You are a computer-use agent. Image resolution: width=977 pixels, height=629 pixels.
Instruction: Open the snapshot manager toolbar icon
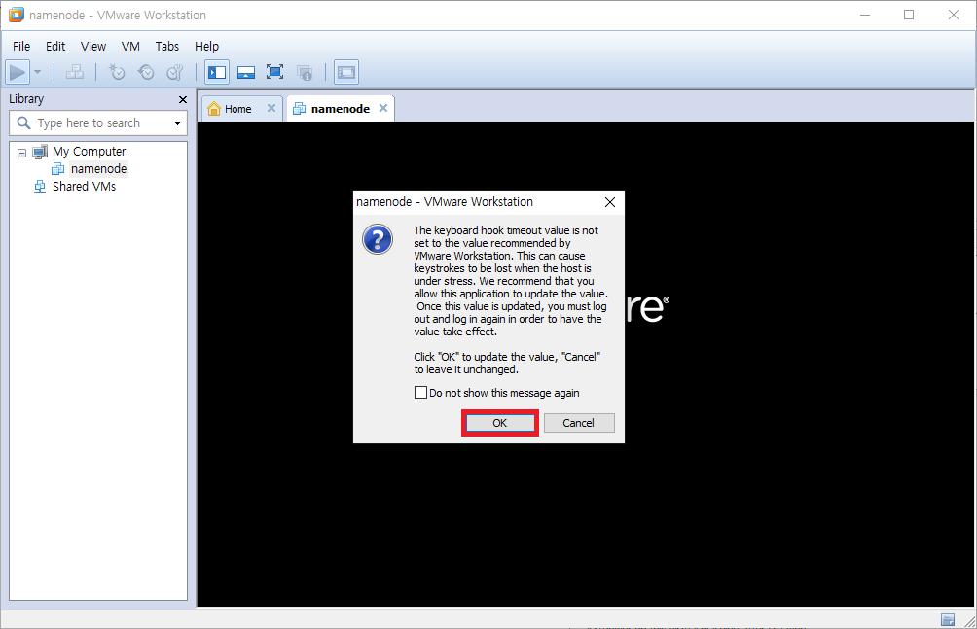[x=175, y=72]
